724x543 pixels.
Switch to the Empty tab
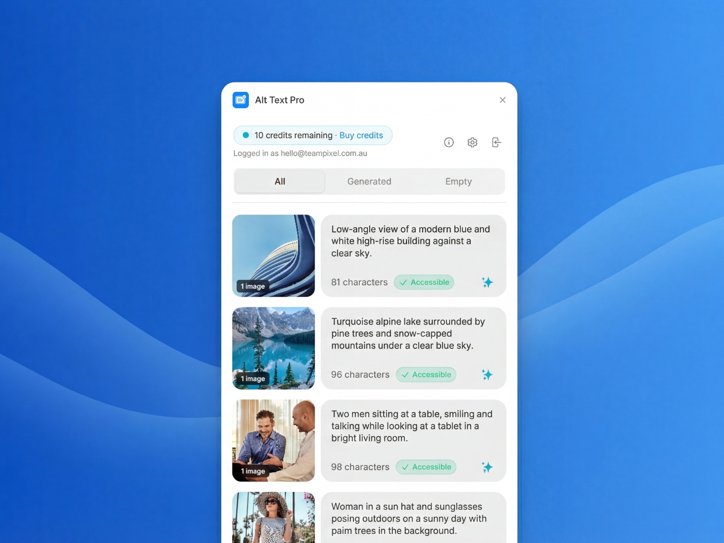pyautogui.click(x=458, y=181)
